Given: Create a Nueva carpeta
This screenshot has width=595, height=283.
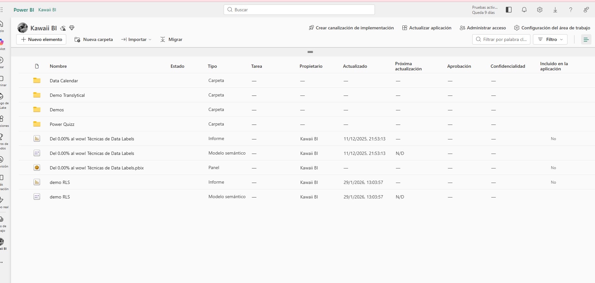Looking at the screenshot, I should (x=94, y=39).
